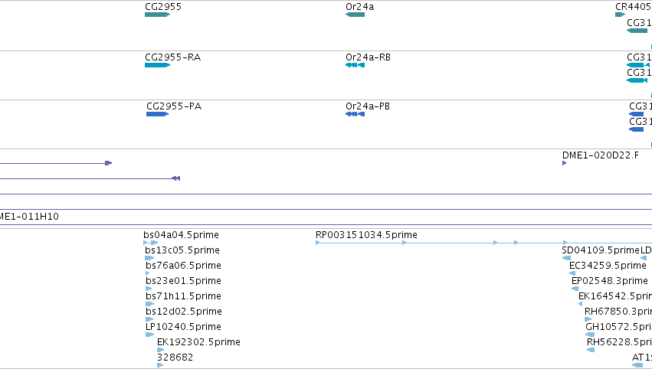
Task: Click the DME1-020D22.F feature arrow
Action: [564, 163]
